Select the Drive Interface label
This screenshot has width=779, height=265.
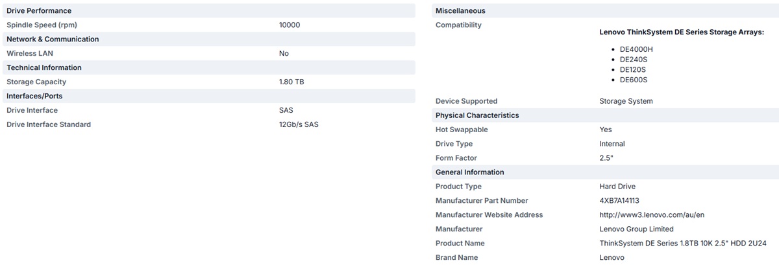(32, 111)
